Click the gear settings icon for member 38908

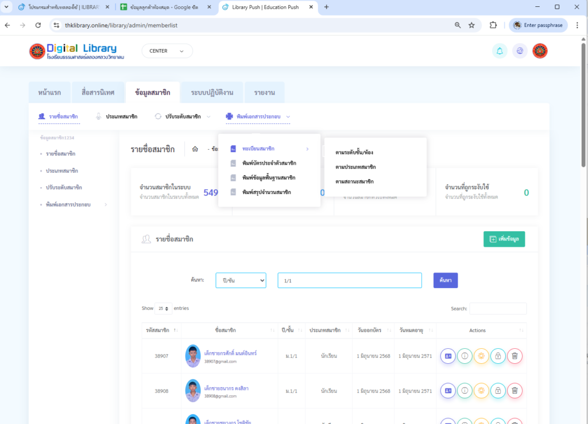[x=481, y=391]
